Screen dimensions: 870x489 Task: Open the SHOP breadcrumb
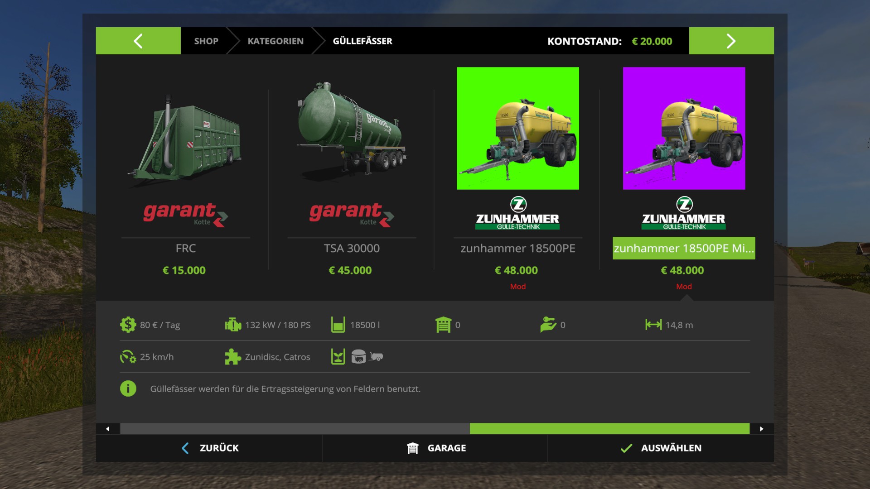coord(206,41)
